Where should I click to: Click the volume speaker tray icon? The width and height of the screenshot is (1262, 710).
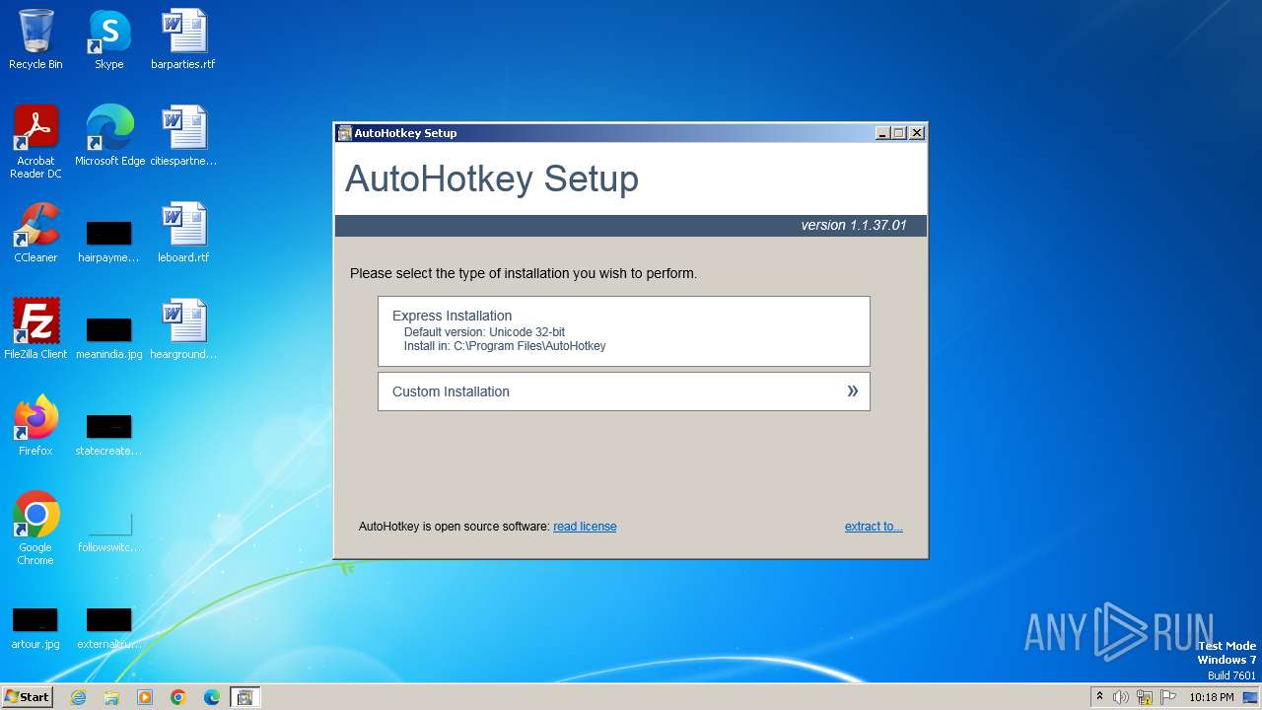[x=1121, y=697]
